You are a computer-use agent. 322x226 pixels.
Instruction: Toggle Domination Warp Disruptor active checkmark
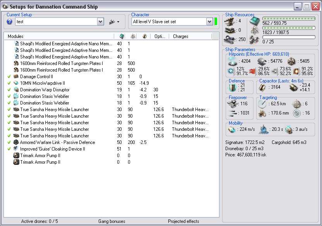coord(9,89)
